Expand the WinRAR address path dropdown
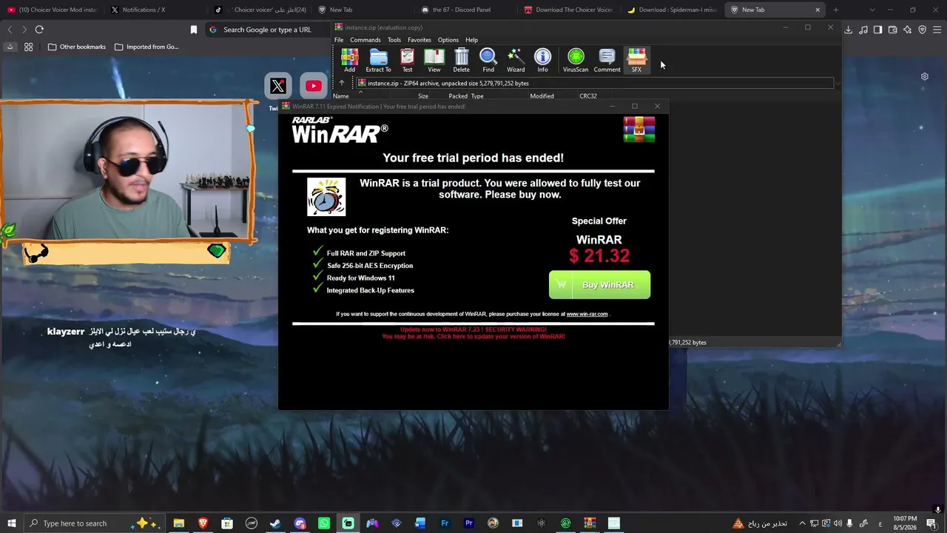The height and width of the screenshot is (533, 947). 838,83
